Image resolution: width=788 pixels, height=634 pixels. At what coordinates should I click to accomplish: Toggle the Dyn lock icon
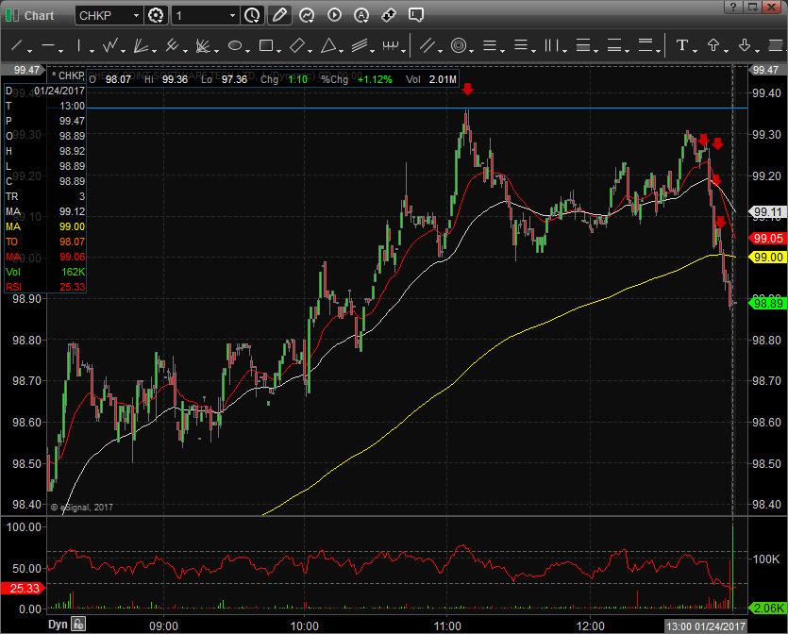tap(78, 624)
